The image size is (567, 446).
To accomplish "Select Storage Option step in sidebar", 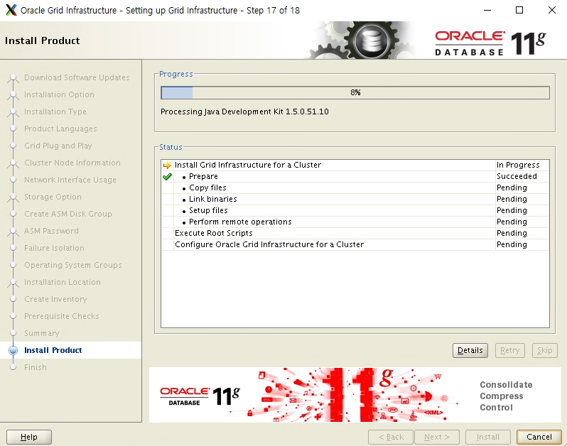I will [x=53, y=197].
